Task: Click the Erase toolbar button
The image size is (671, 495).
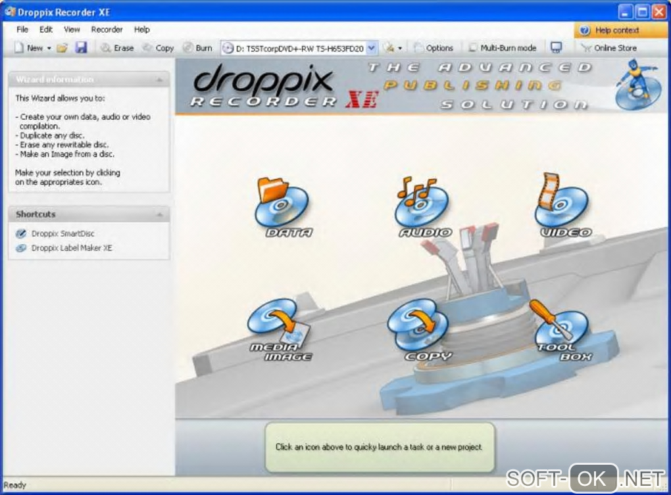Action: click(117, 48)
